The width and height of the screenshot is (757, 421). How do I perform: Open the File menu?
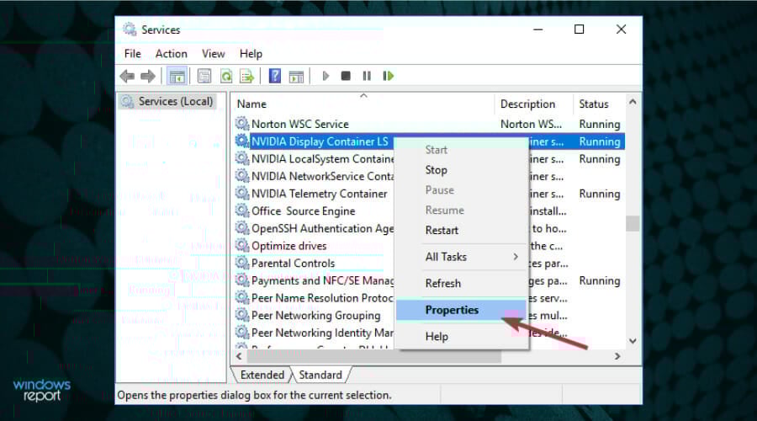[132, 54]
